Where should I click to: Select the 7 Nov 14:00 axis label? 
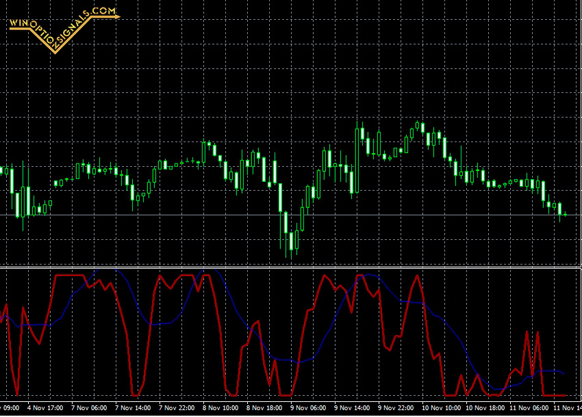(x=133, y=408)
